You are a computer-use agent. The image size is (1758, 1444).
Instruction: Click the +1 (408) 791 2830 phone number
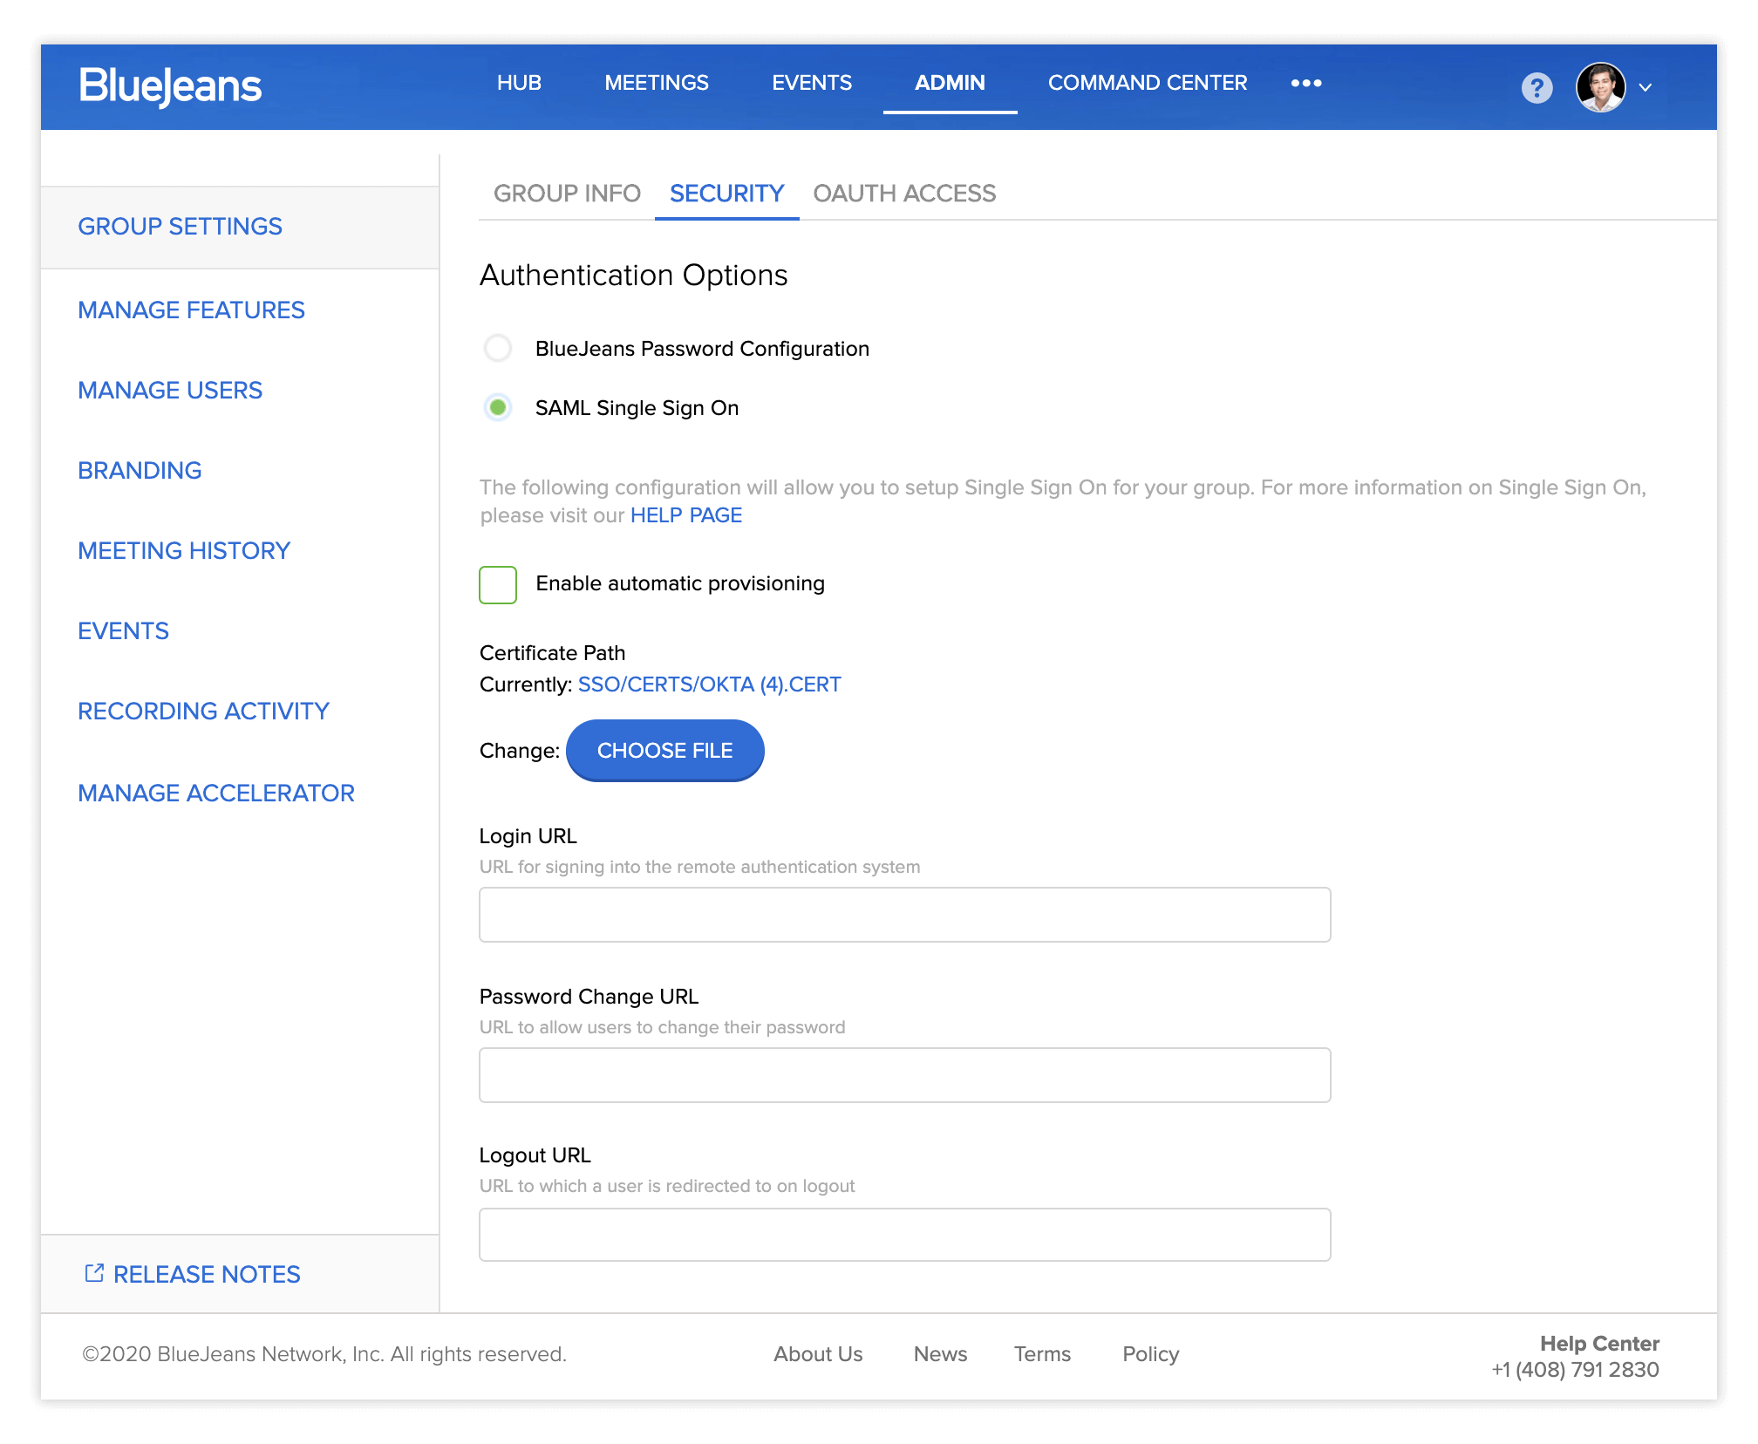click(1575, 1370)
